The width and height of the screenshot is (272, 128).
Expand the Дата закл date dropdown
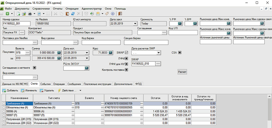point(135,24)
